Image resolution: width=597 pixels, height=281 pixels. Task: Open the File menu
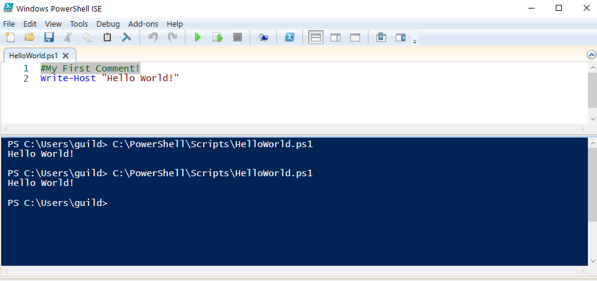click(8, 24)
